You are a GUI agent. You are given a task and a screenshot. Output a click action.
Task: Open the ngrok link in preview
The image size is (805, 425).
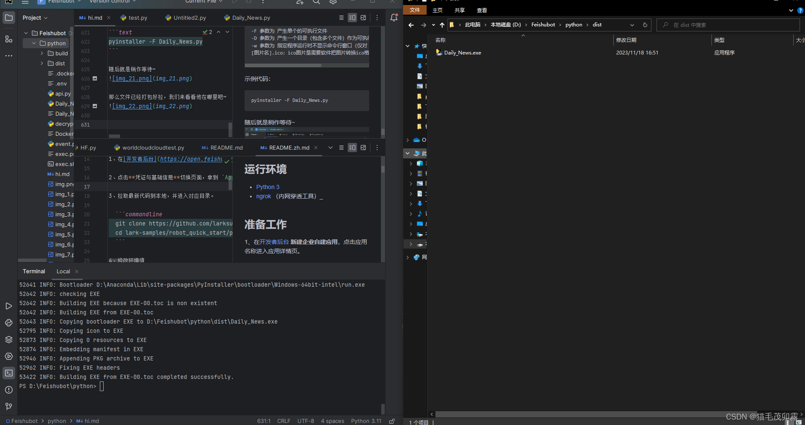point(263,196)
